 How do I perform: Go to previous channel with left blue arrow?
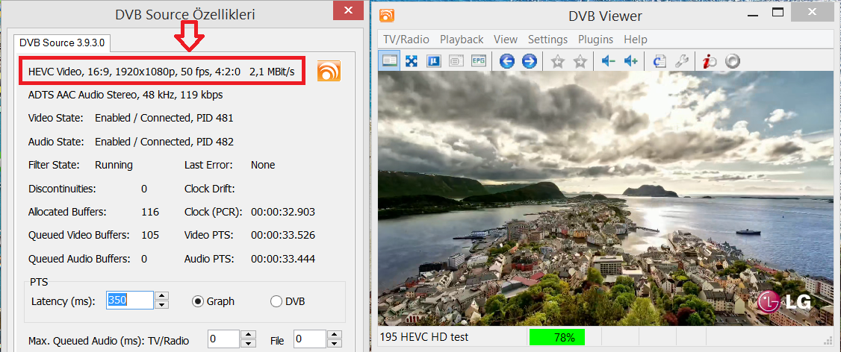(507, 61)
